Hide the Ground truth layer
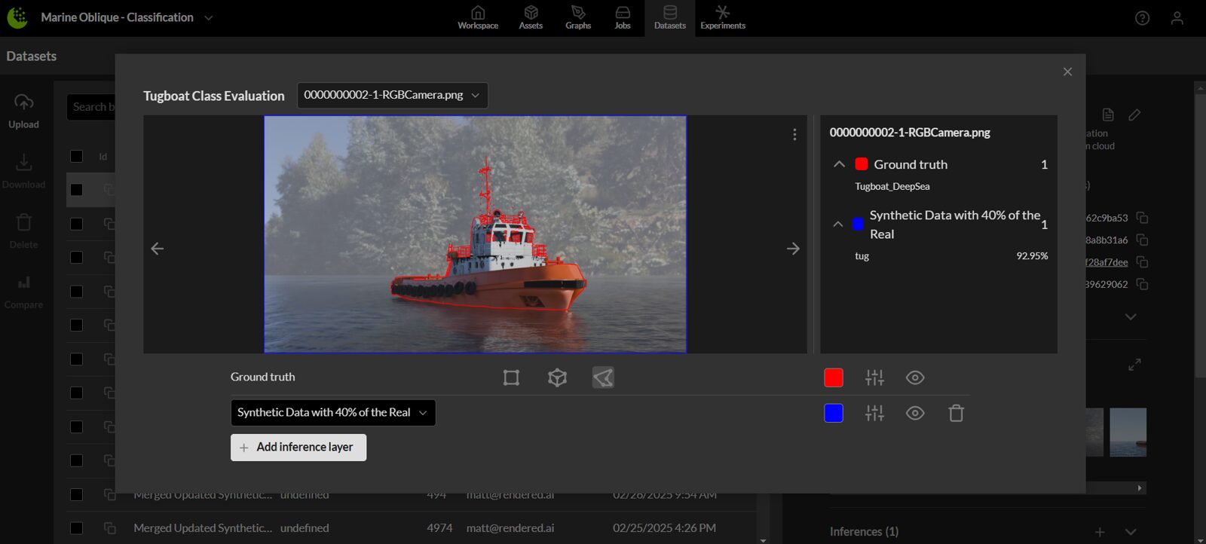Screen dimensions: 1206x544 (915, 377)
